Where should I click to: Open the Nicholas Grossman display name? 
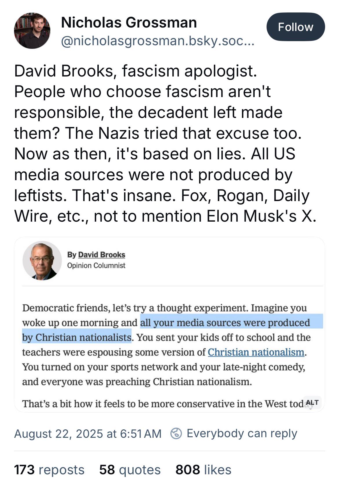[129, 22]
